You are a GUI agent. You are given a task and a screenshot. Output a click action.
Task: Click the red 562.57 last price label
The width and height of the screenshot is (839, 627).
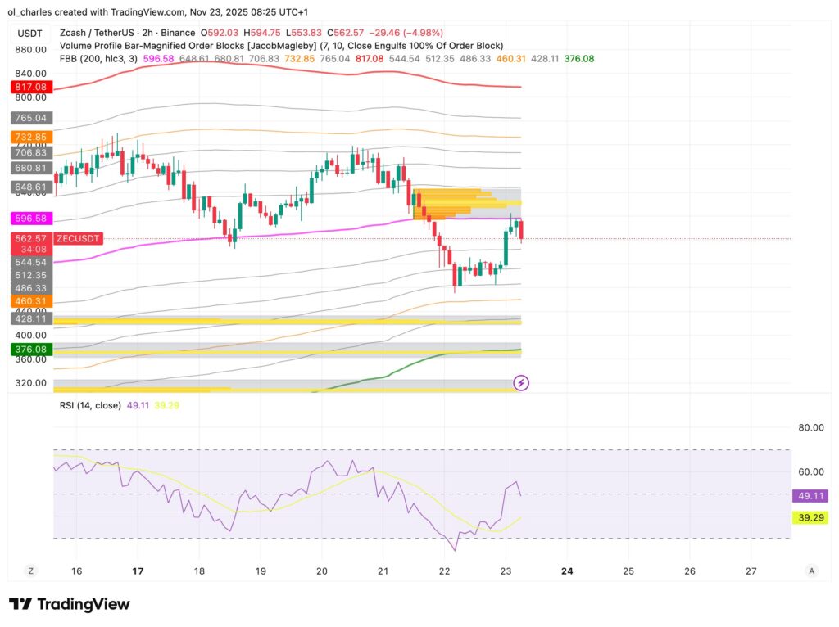[29, 238]
